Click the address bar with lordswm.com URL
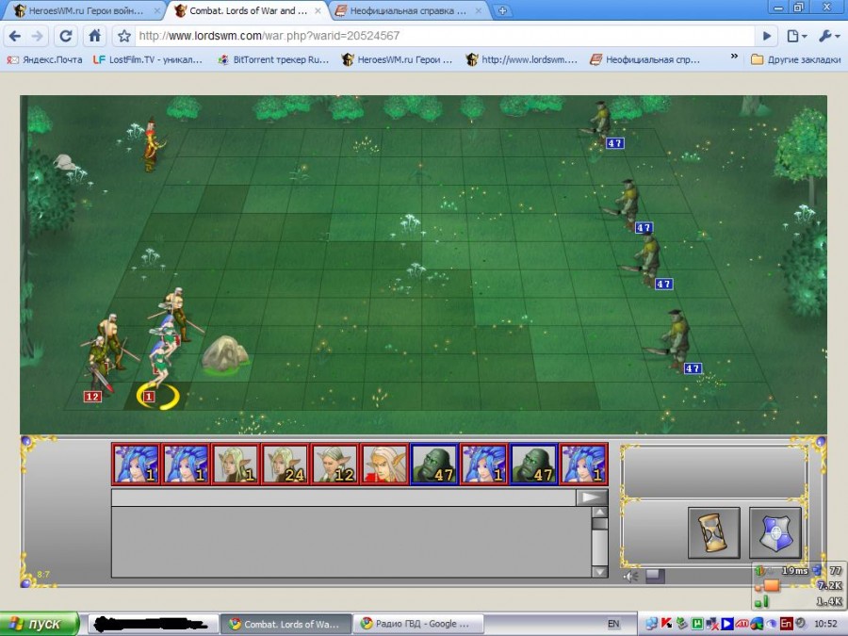Viewport: 848px width, 636px height. point(444,36)
